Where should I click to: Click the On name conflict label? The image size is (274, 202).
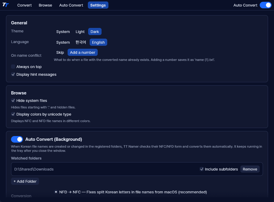(26, 56)
